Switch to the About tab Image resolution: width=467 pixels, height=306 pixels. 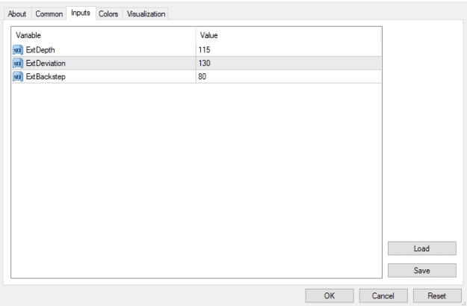[x=17, y=13]
